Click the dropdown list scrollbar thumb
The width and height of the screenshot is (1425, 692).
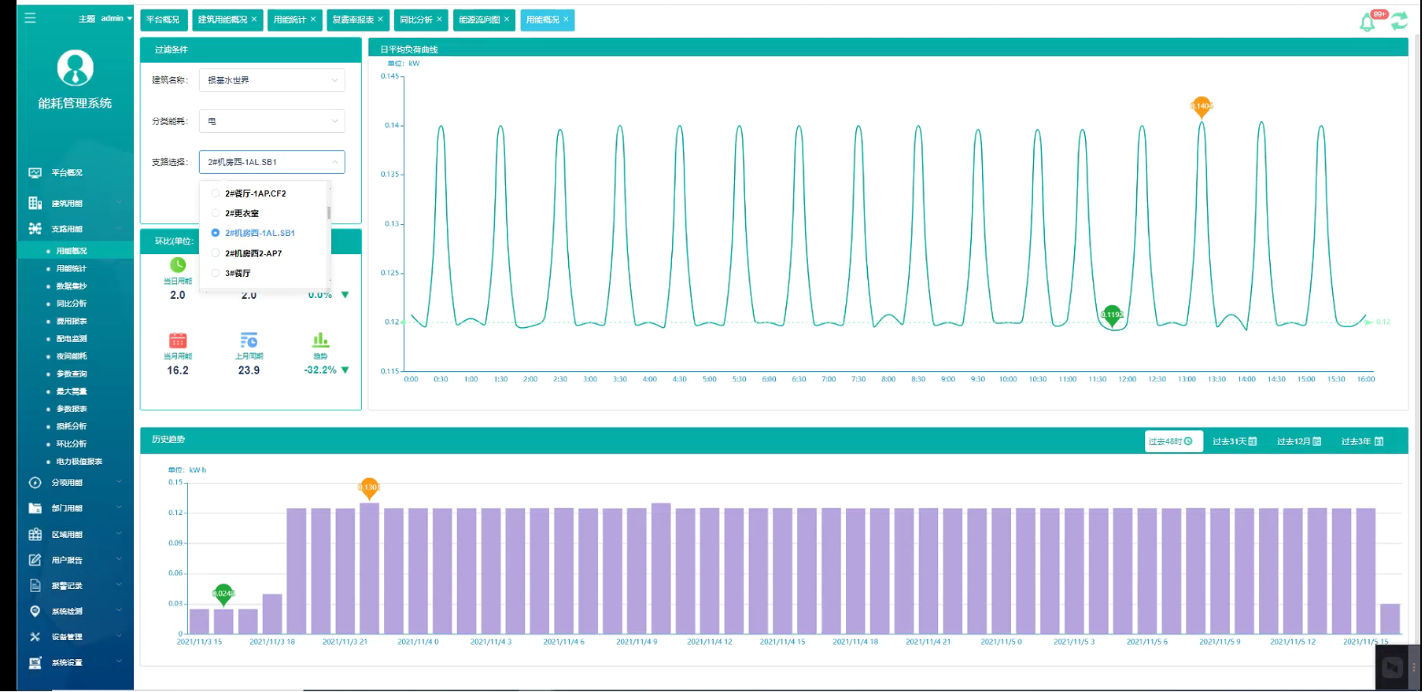[x=328, y=212]
